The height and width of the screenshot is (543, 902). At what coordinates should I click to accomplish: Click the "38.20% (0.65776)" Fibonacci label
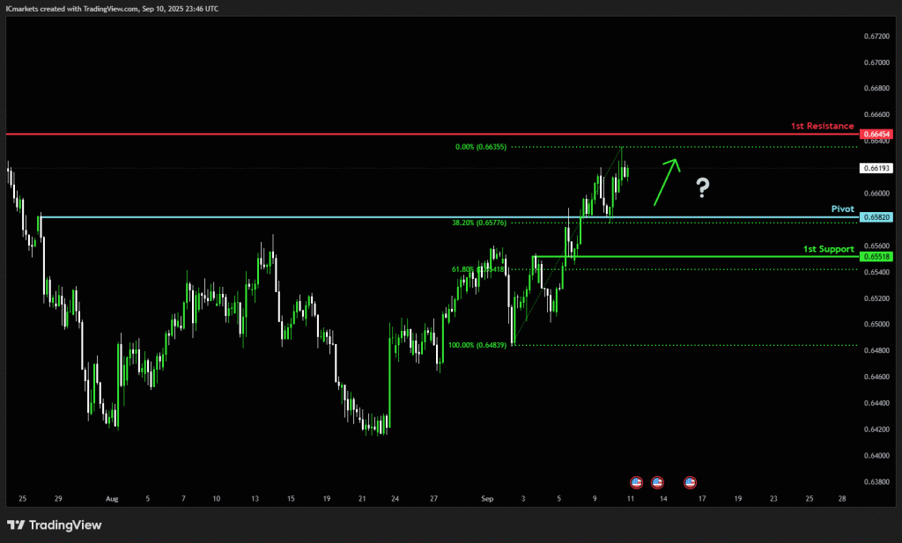(479, 223)
